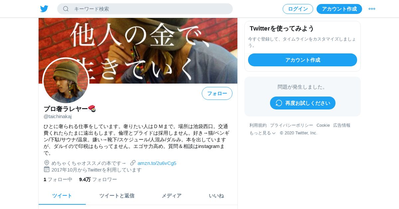Click the フォロー button on profile
Image resolution: width=399 pixels, height=209 pixels.
click(x=217, y=94)
